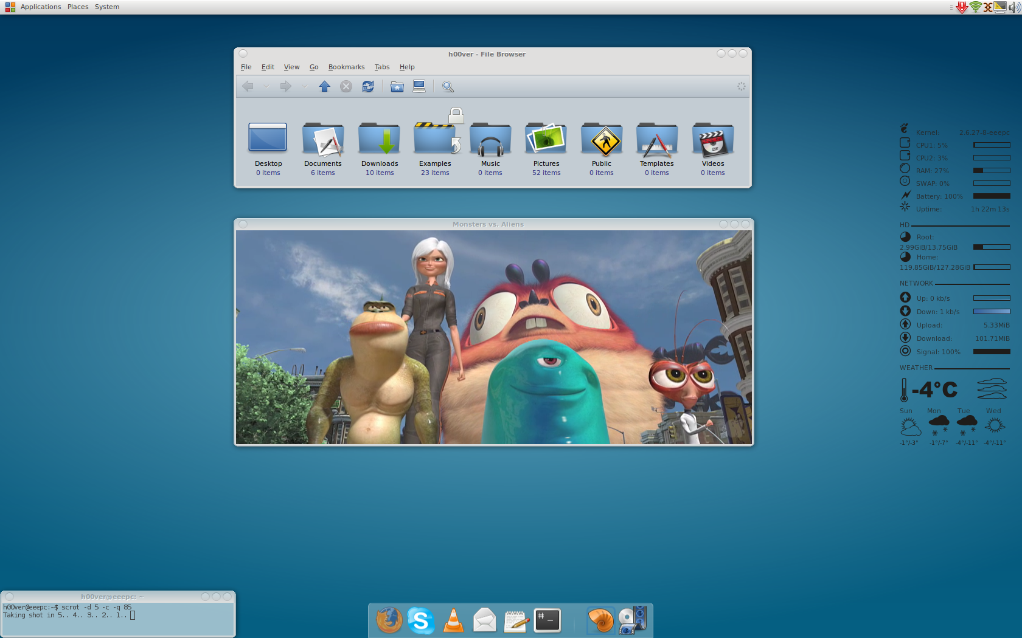1022x638 pixels.
Task: Launch Skype from the dock
Action: point(420,620)
